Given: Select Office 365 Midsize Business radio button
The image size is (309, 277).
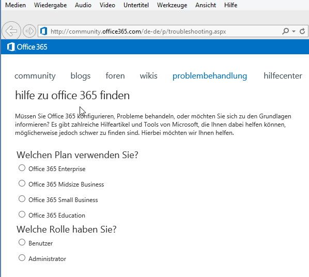Looking at the screenshot, I should [22, 183].
